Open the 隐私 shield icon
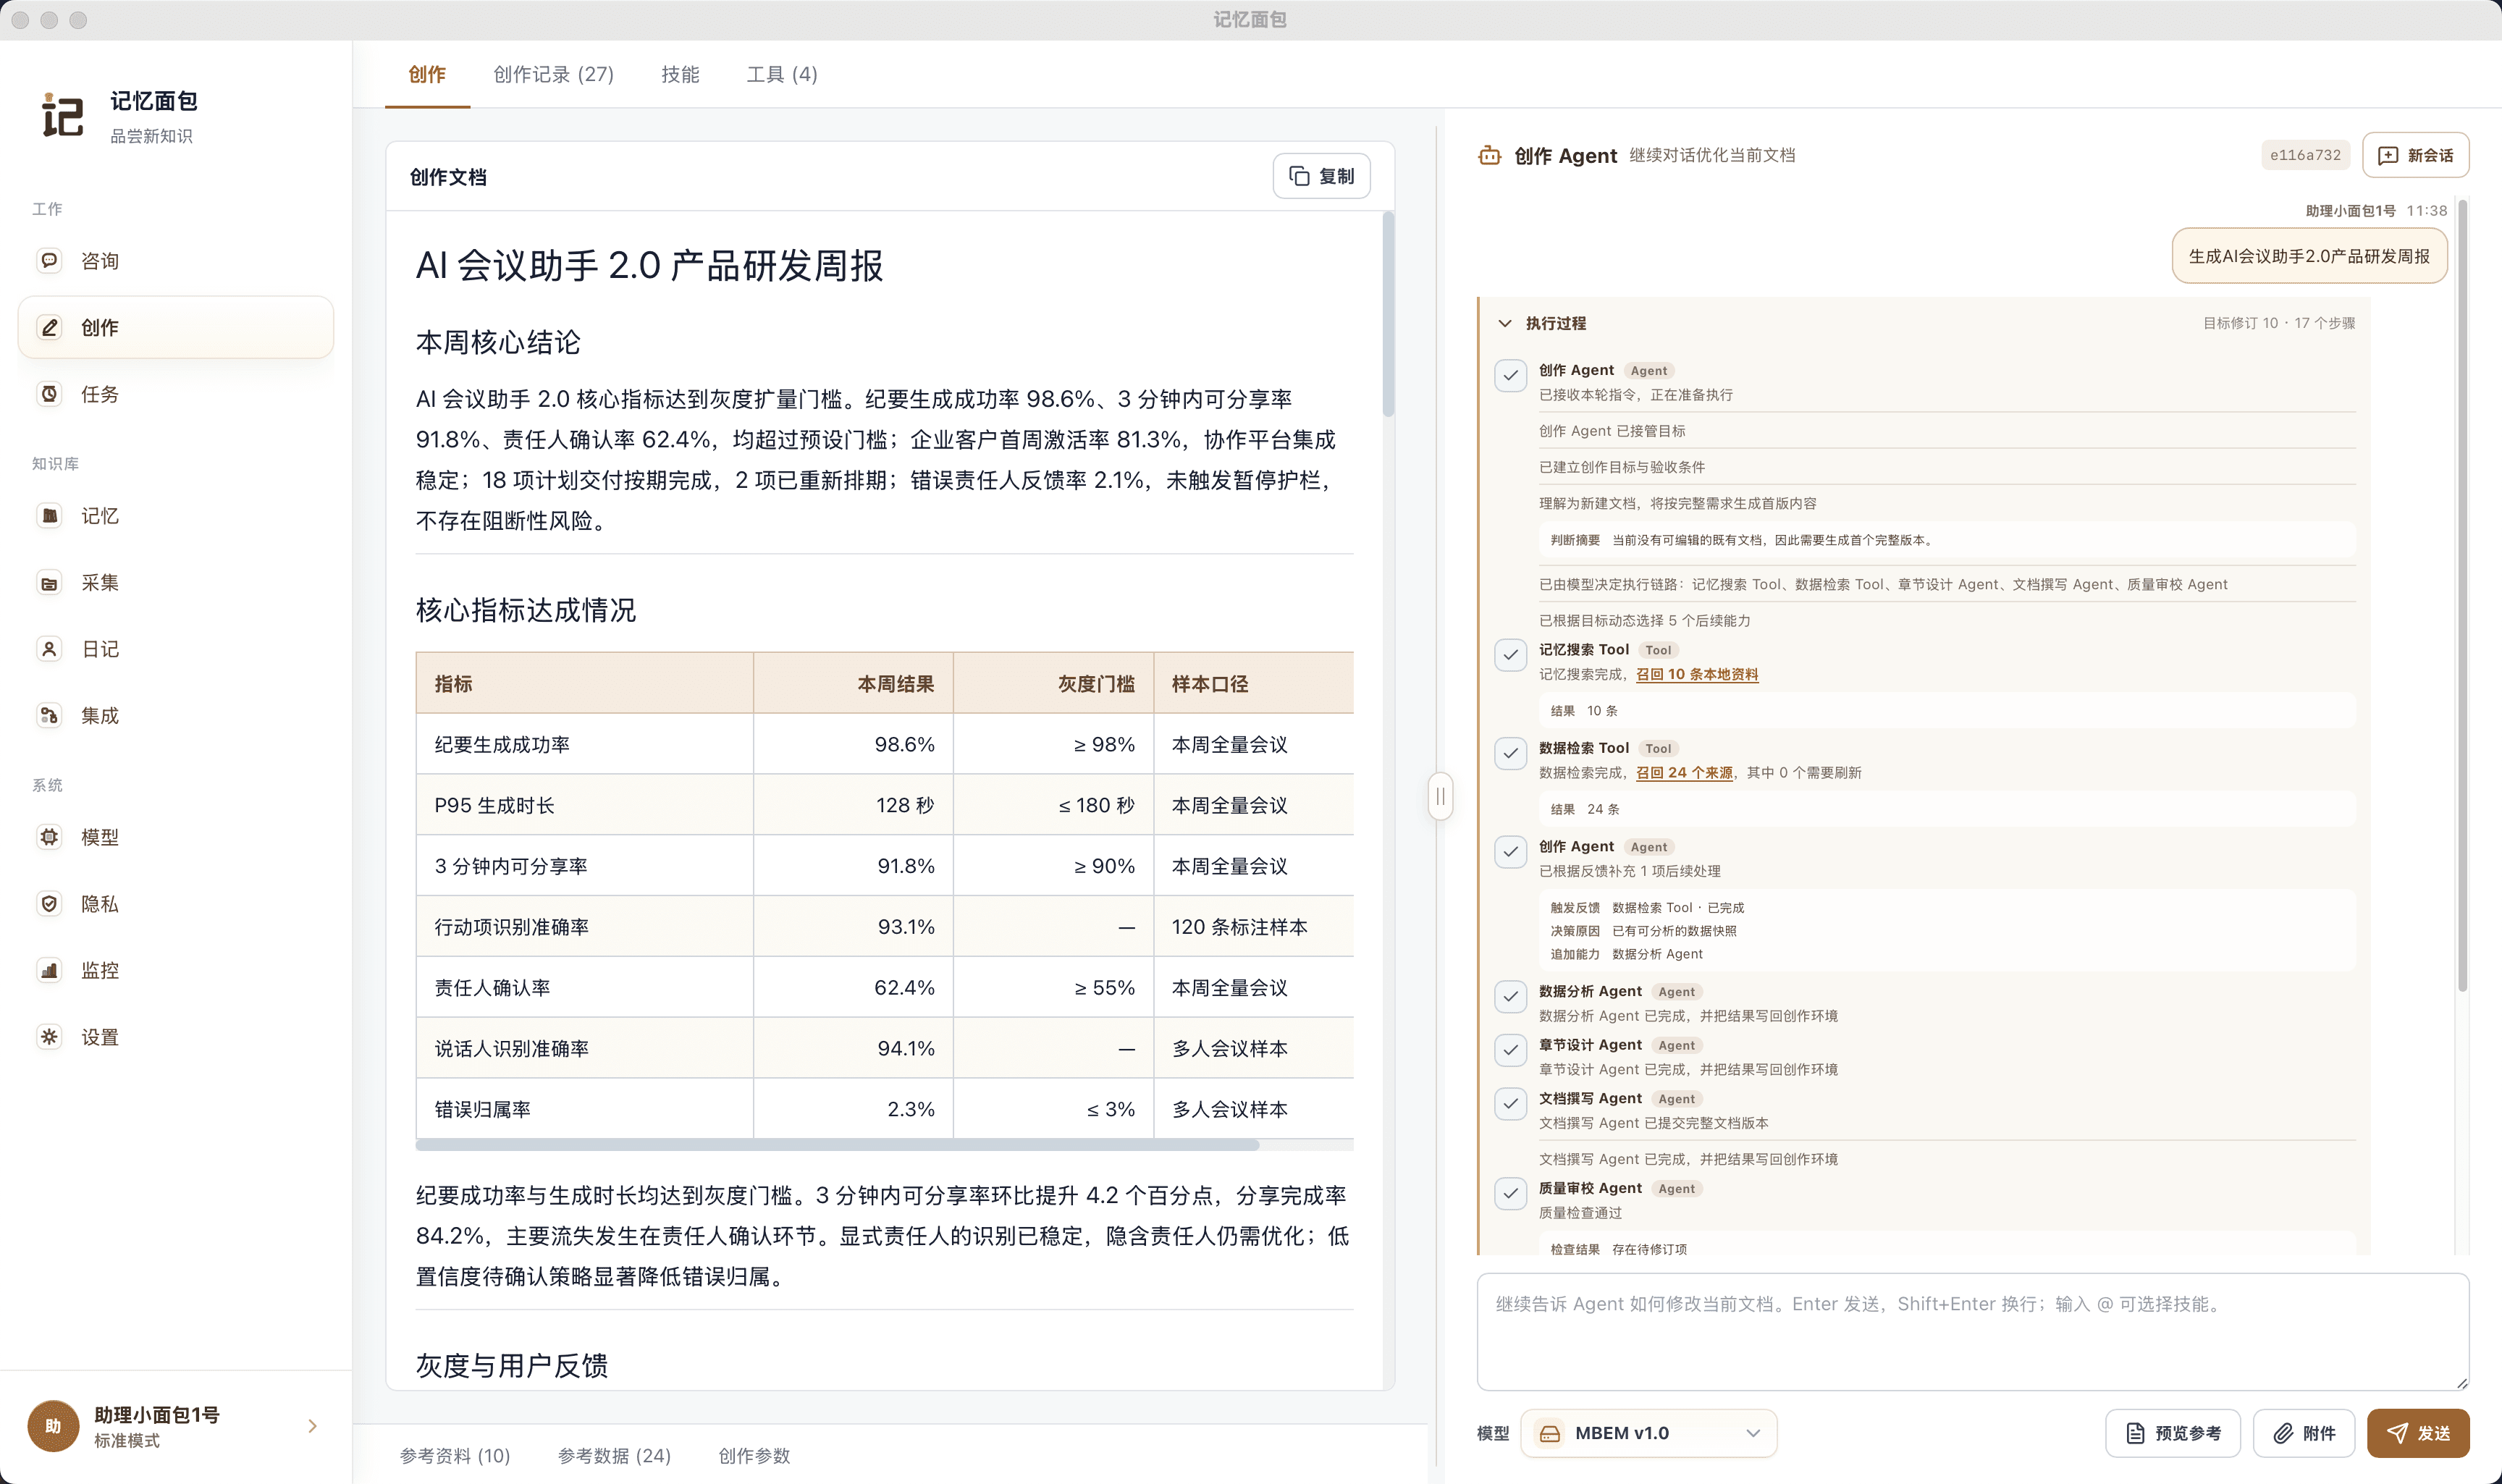Viewport: 2502px width, 1484px height. (49, 904)
